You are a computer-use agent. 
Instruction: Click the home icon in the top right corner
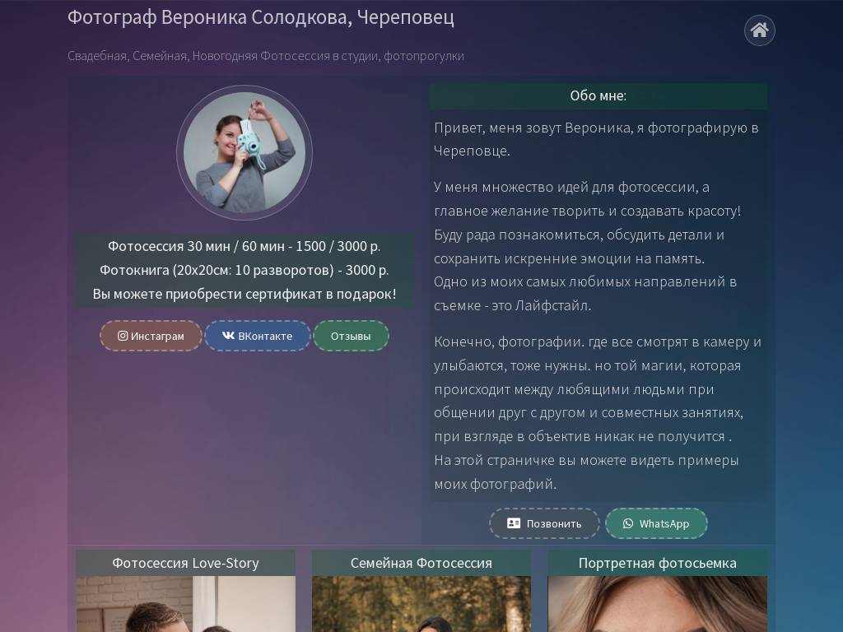tap(758, 30)
